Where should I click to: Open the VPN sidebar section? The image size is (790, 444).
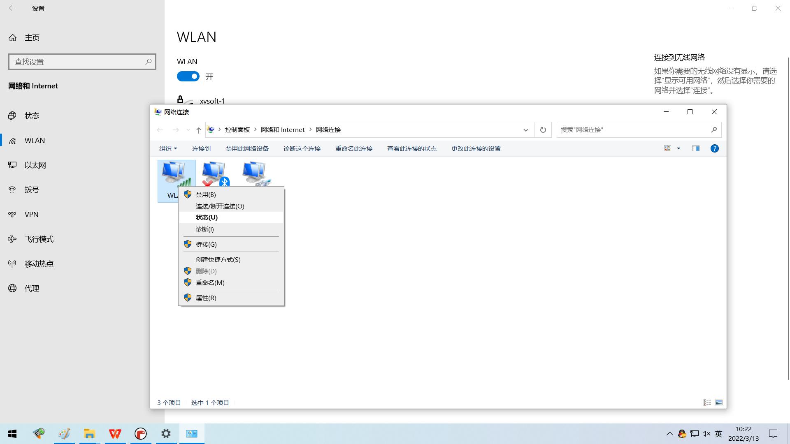31,214
